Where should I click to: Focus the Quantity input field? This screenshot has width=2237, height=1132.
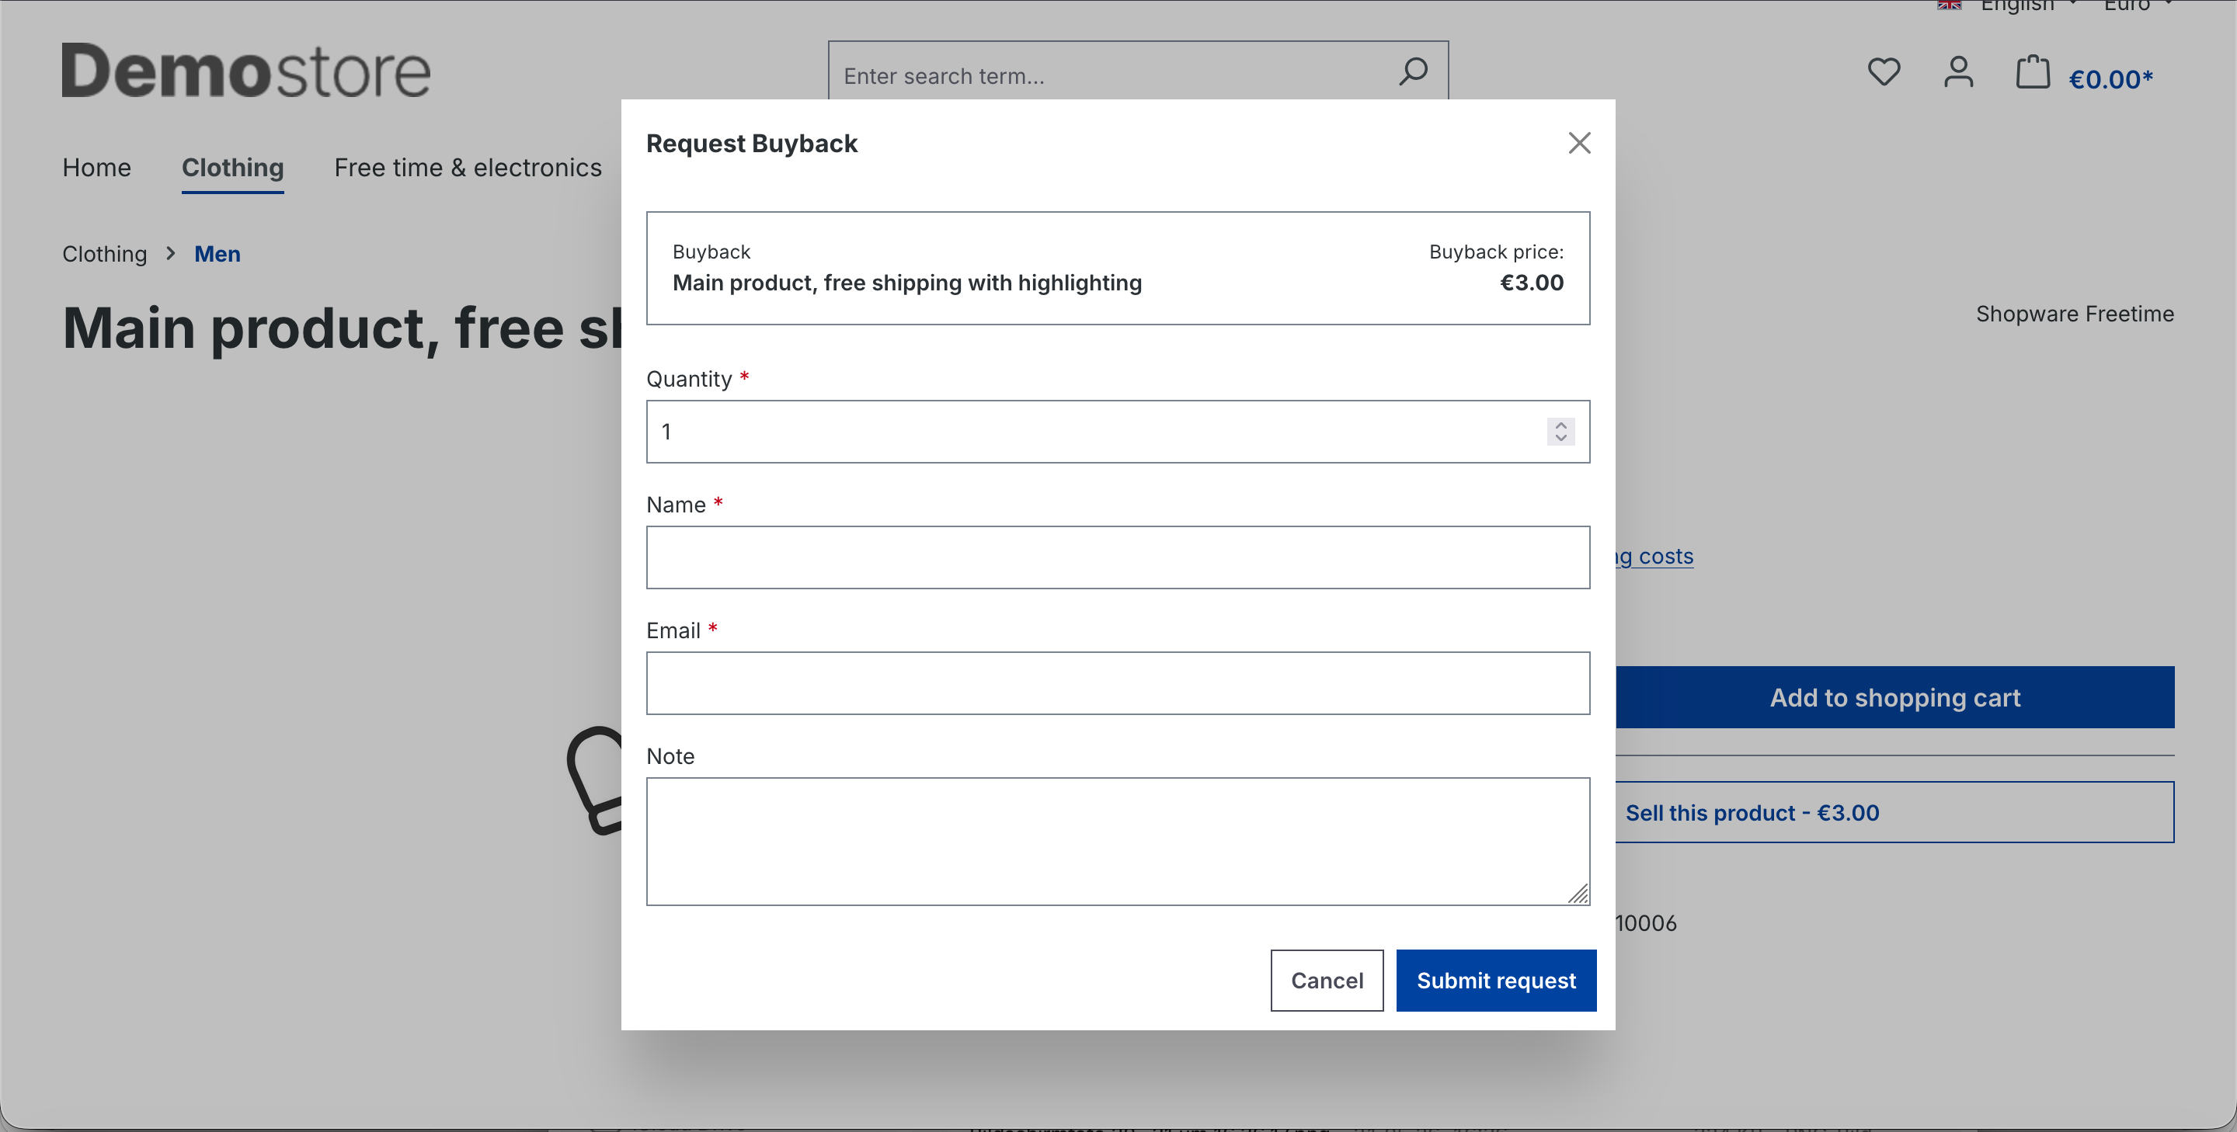tap(1118, 432)
